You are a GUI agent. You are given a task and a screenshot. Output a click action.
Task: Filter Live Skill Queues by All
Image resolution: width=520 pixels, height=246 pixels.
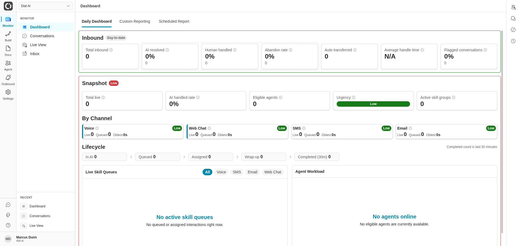207,172
